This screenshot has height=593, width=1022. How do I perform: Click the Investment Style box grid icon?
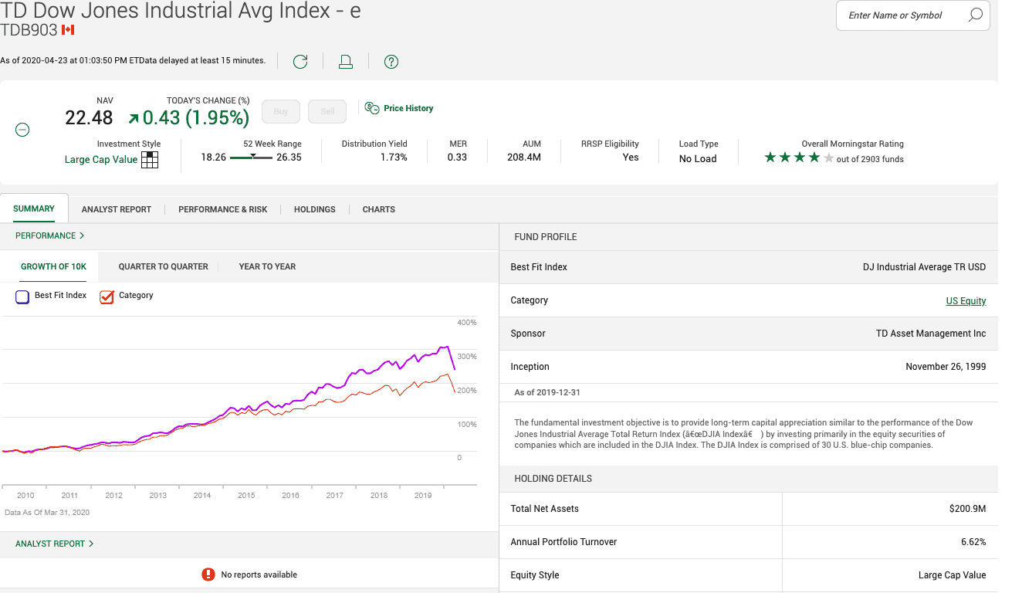pos(150,160)
